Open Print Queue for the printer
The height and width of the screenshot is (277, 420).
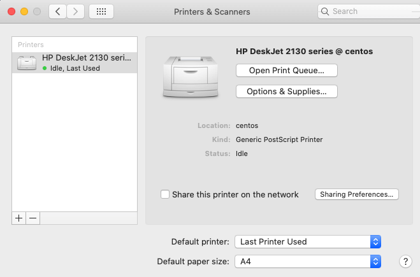(286, 70)
